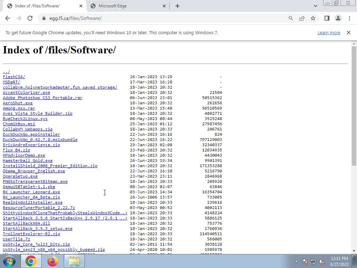Image resolution: width=357 pixels, height=268 pixels.
Task: Click the network tray icon
Action: pyautogui.click(x=313, y=262)
